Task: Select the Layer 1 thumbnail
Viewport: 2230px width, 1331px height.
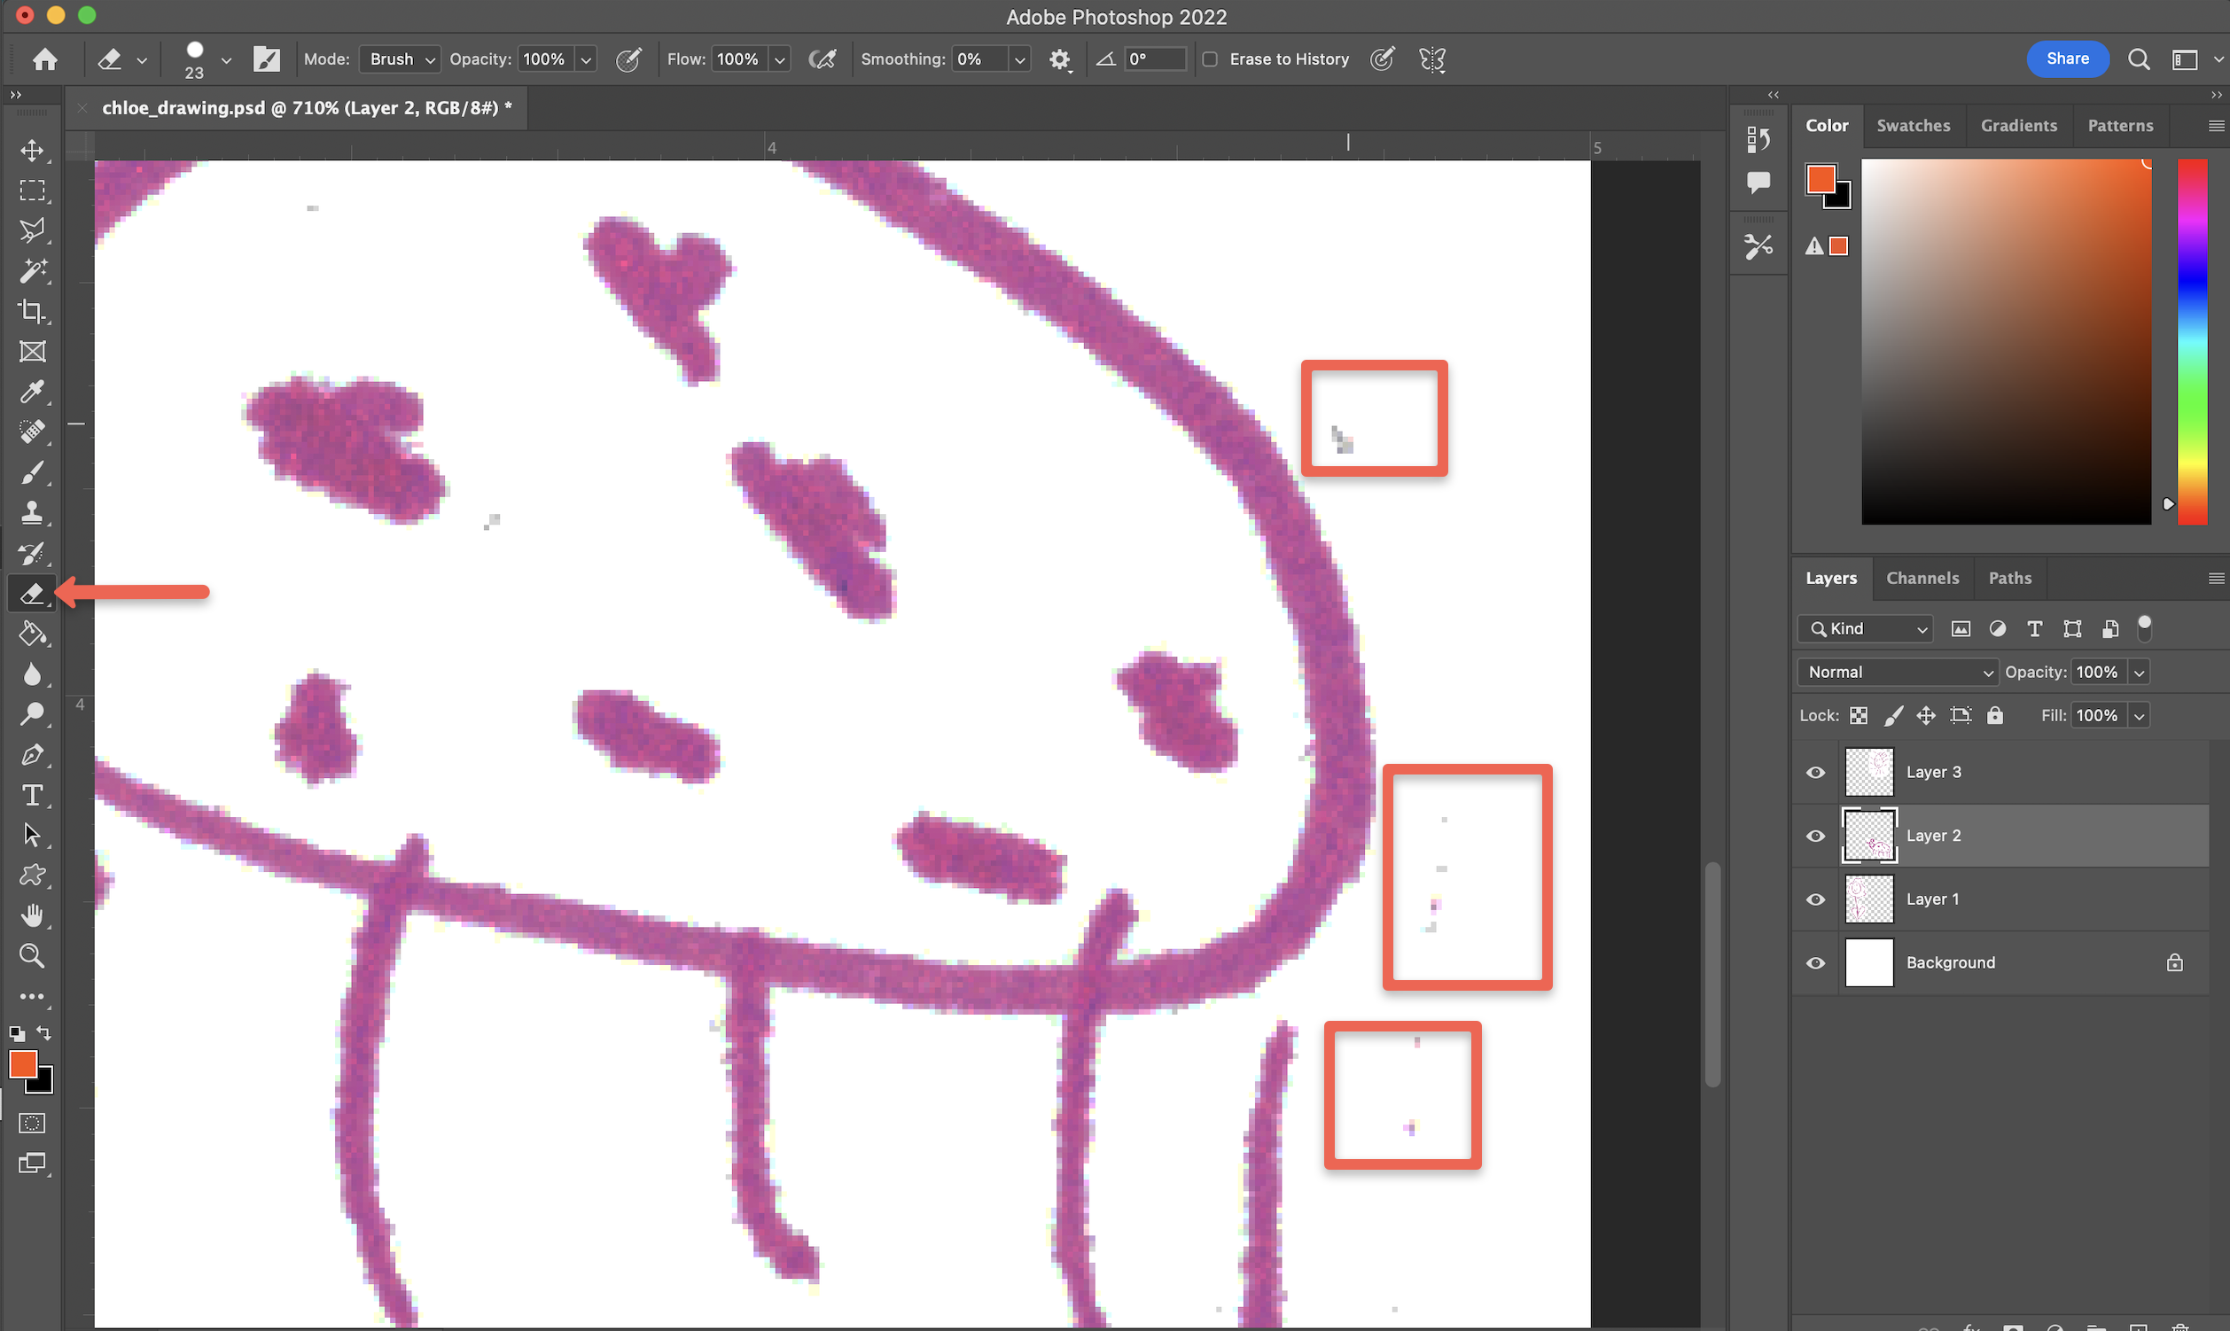Action: (x=1869, y=899)
